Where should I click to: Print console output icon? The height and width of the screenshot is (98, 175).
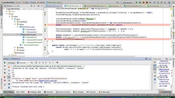[9, 84]
